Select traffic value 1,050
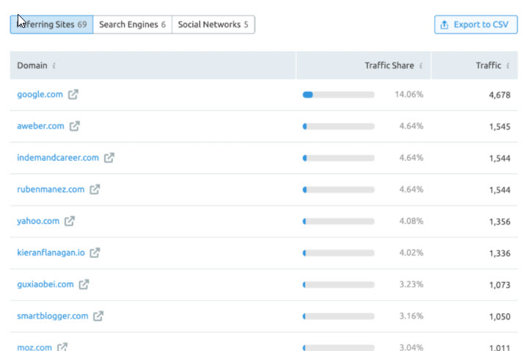This screenshot has height=351, width=526. coord(500,316)
